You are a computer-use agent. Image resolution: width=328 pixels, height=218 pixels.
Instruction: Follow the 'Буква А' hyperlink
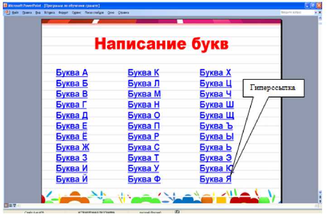pos(72,73)
